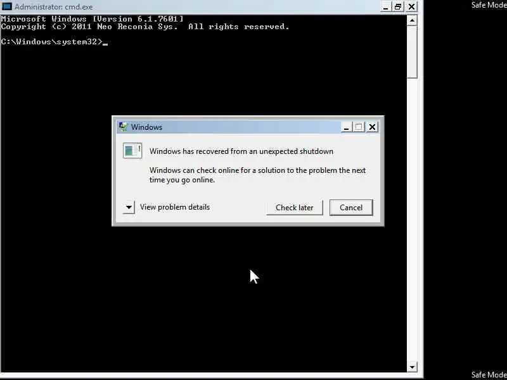Image resolution: width=507 pixels, height=380 pixels.
Task: Click the 'Microsoft Windows [Version 6.1.7601]' line
Action: pos(92,19)
